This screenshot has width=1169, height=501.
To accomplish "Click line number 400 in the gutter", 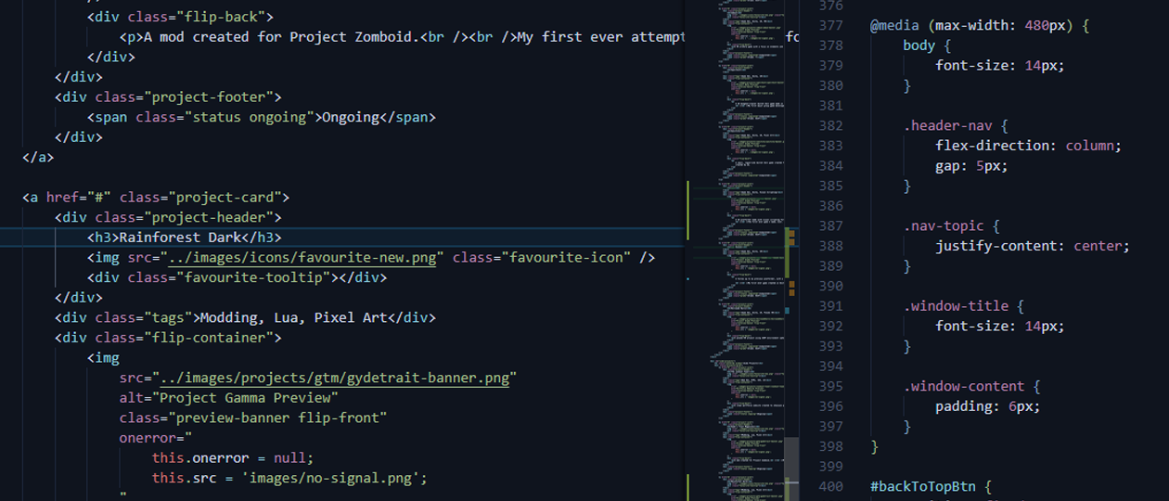I will [x=831, y=486].
